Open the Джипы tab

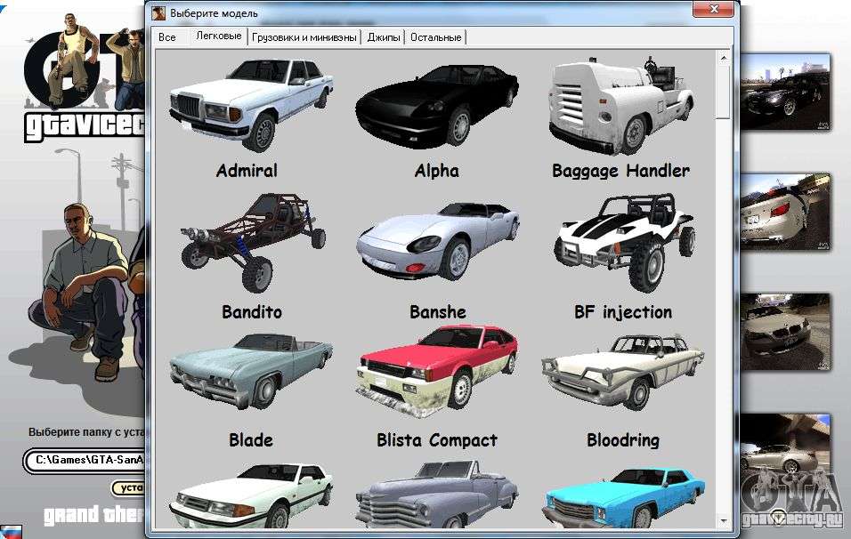tap(384, 37)
